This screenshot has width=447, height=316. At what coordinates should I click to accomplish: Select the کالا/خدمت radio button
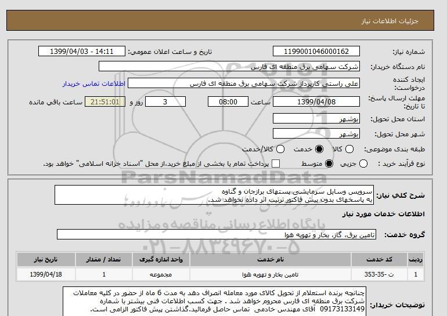coord(280,149)
